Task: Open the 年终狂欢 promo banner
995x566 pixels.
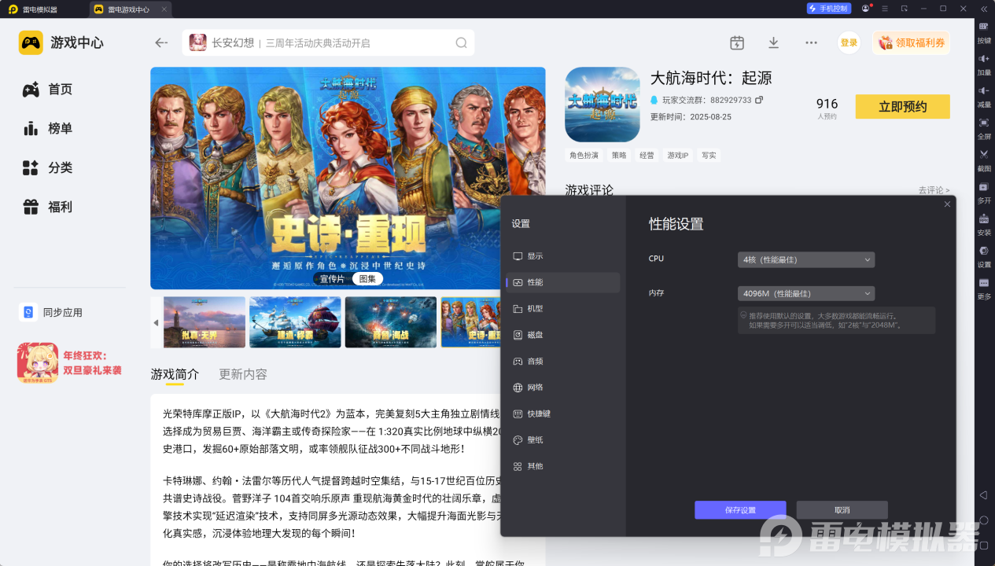Action: click(x=70, y=363)
